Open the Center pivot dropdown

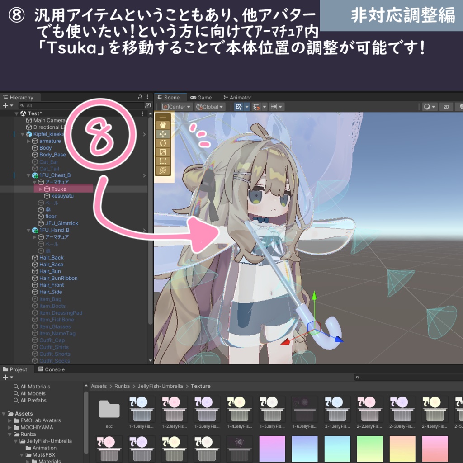tap(177, 107)
